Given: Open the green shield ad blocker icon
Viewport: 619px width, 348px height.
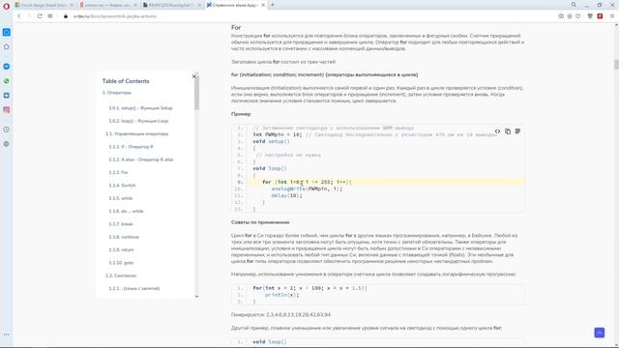Looking at the screenshot, I should coord(590,16).
